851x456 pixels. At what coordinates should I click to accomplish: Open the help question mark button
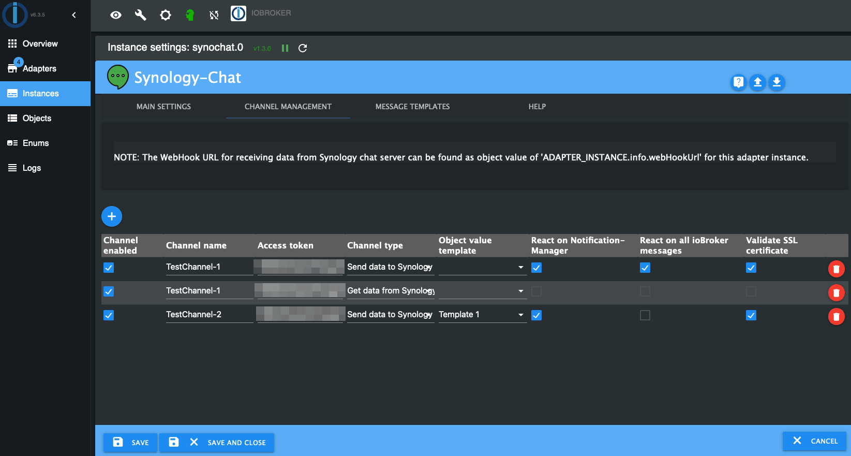739,82
